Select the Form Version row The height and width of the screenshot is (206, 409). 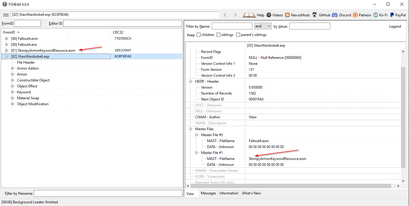tap(293, 70)
